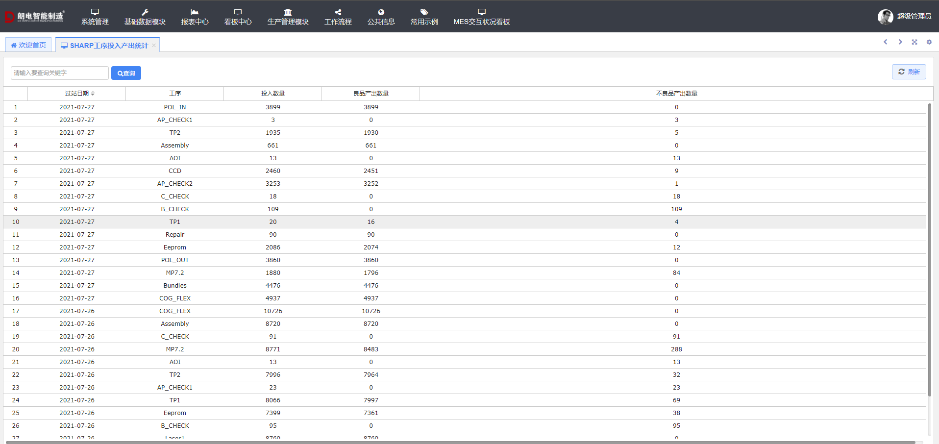Image resolution: width=939 pixels, height=444 pixels.
Task: Click the vertical table scrollbar
Action: click(x=930, y=250)
